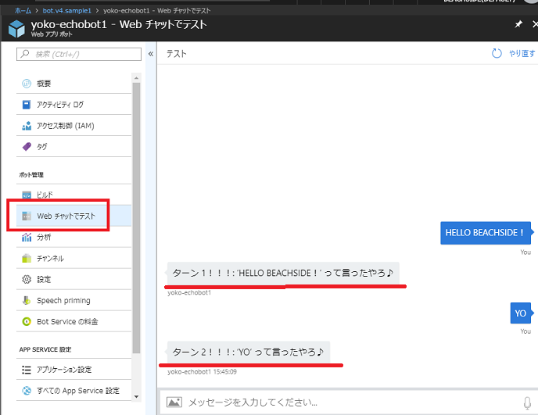The image size is (538, 415).
Task: Click sidebar scrollbar down arrow
Action: (136, 397)
